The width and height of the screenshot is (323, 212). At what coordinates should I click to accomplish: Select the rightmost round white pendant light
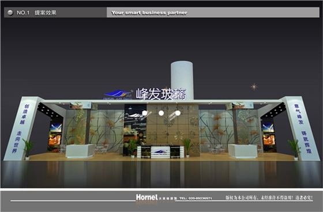click(x=178, y=113)
